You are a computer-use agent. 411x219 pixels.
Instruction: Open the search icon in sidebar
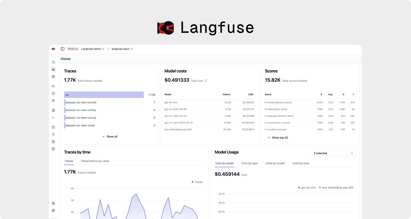53,62
